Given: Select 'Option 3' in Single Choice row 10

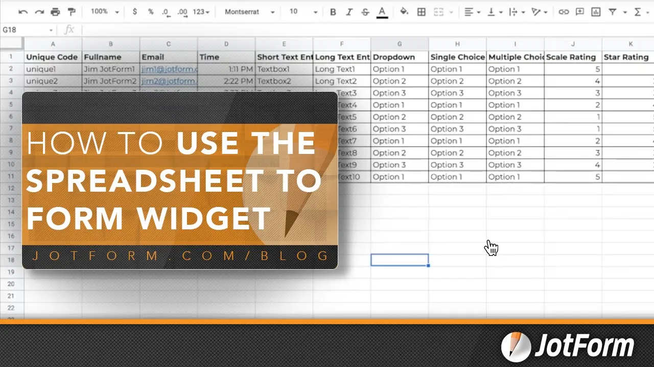Looking at the screenshot, I should tap(457, 165).
